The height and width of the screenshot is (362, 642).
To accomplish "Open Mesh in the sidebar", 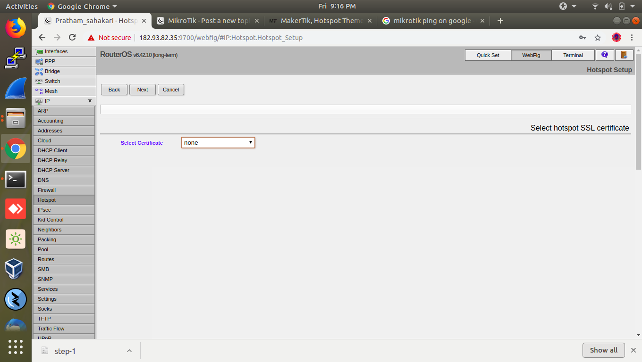I will (64, 91).
